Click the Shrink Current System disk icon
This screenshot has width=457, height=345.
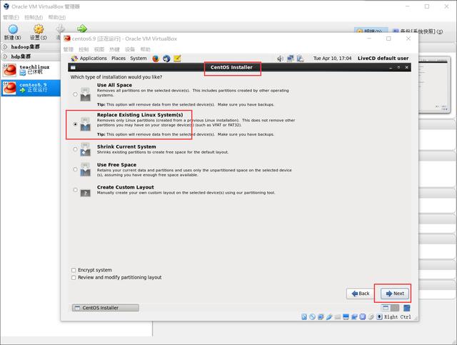click(x=85, y=149)
